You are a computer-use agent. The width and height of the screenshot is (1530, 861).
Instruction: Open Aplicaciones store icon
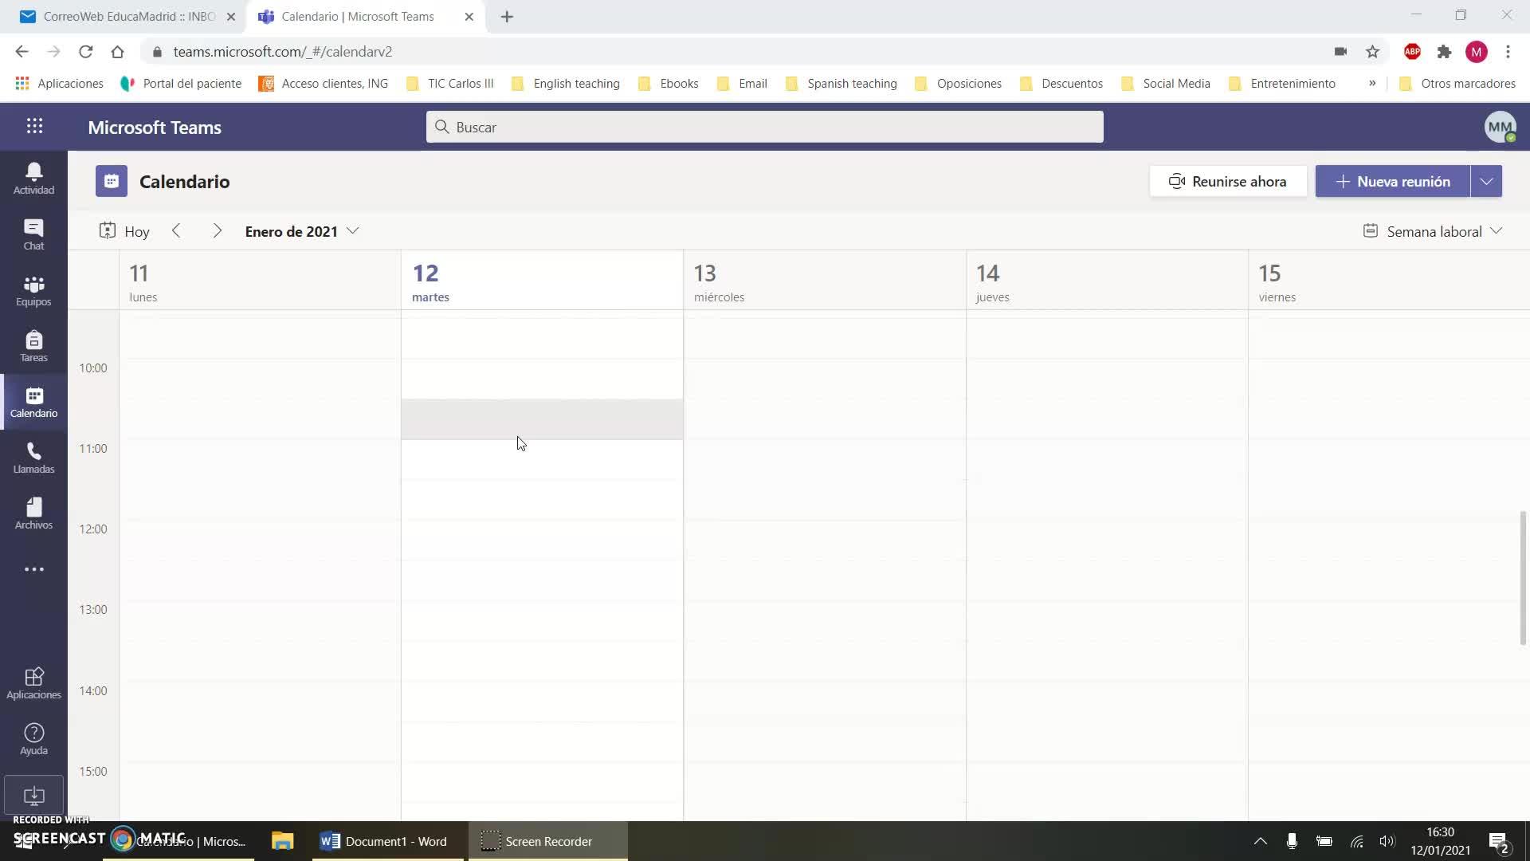click(33, 683)
